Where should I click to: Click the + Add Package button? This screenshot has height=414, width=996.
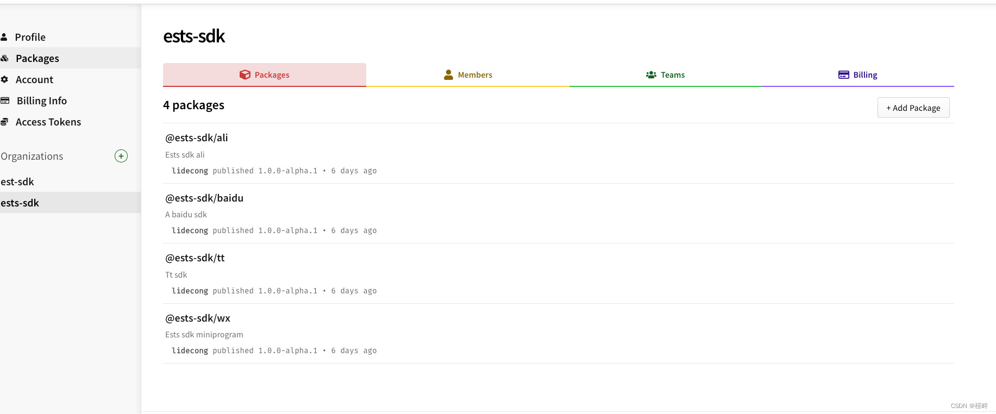913,108
